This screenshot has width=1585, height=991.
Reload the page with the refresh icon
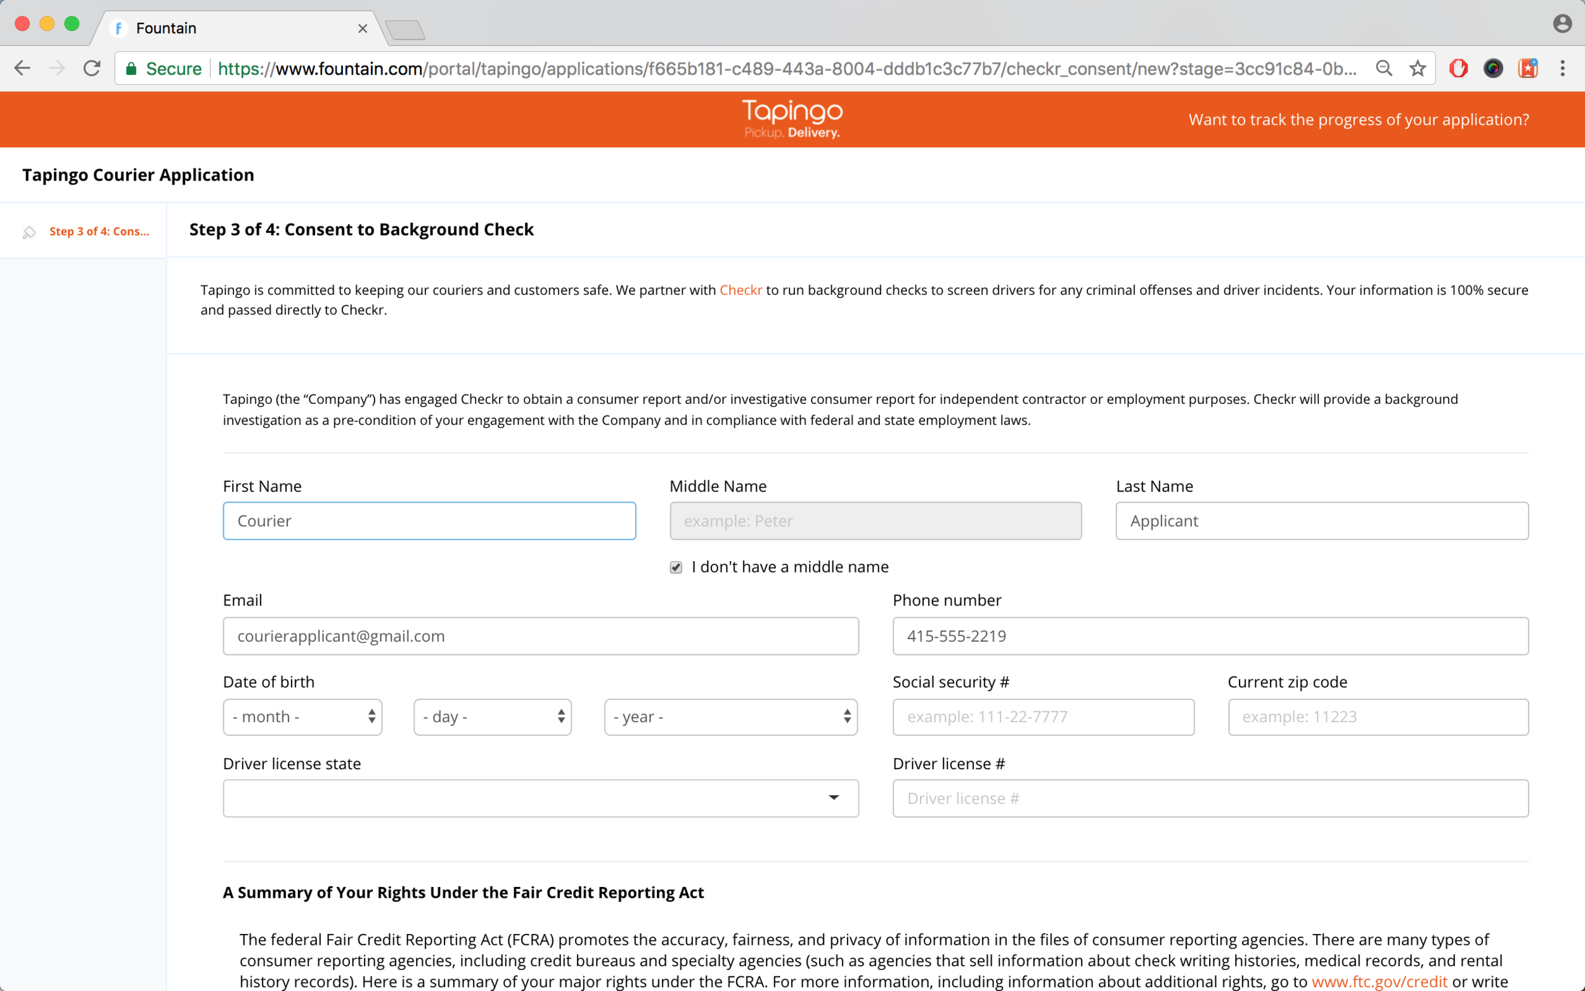(92, 68)
